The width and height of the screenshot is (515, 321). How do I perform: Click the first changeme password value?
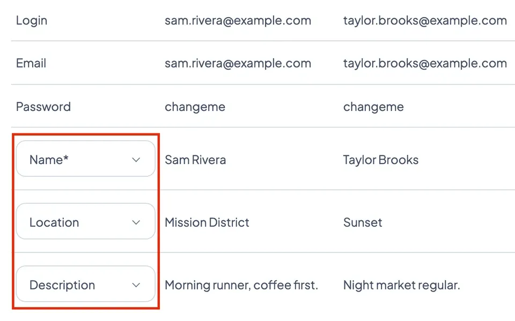pos(195,107)
